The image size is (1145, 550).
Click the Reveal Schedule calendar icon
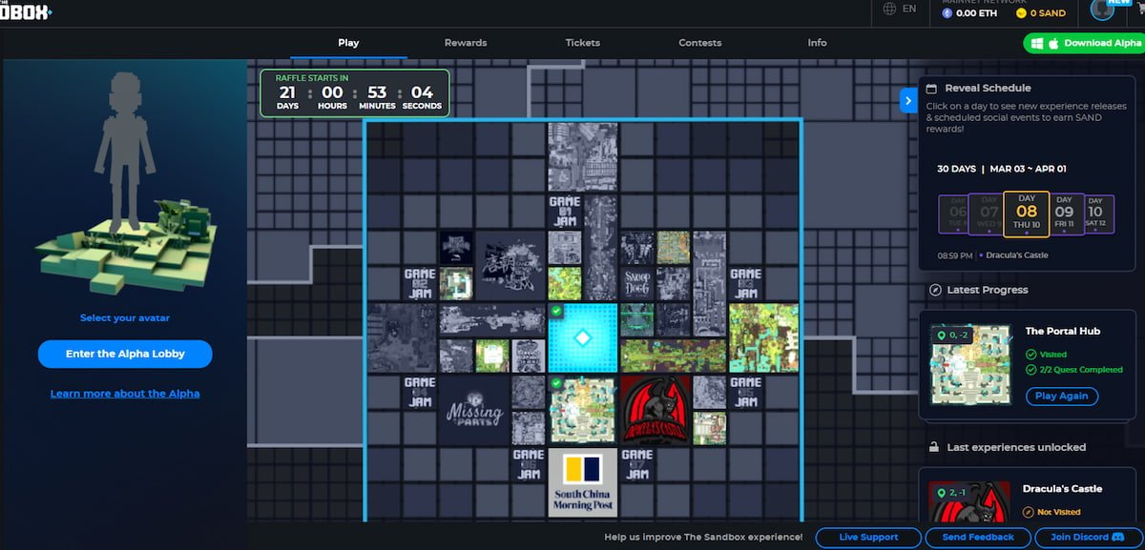click(931, 88)
